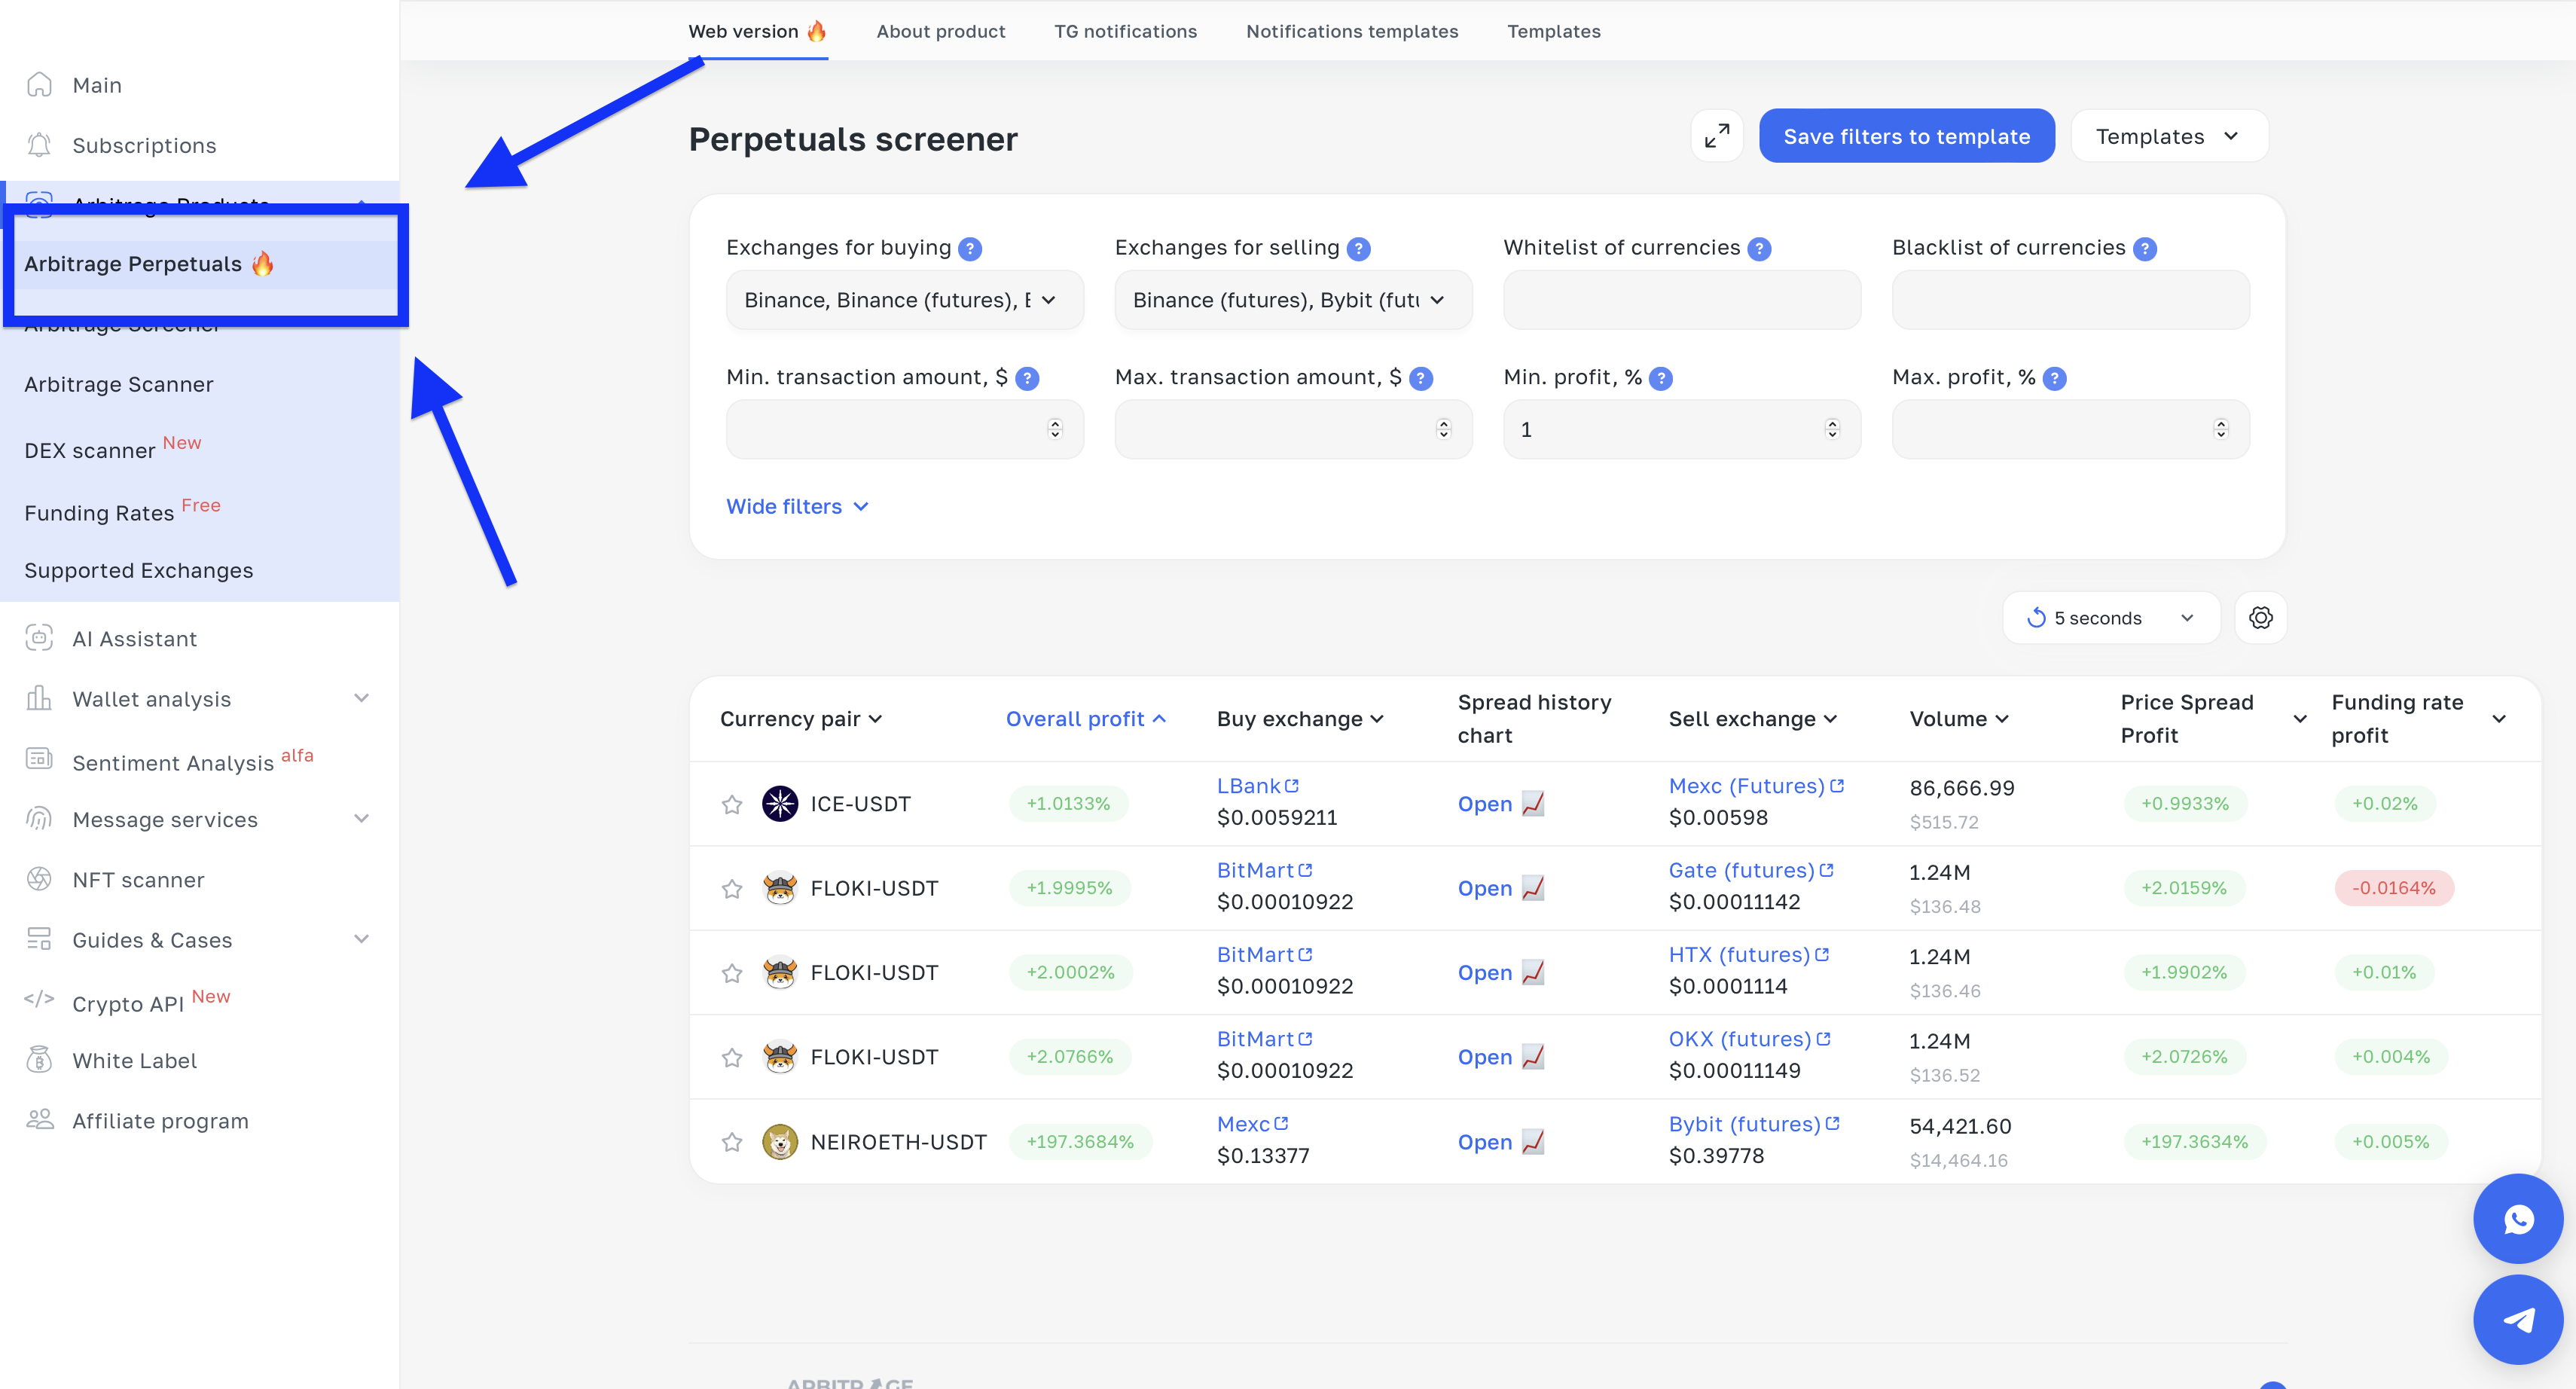Open the Telegram floating button
Image resolution: width=2576 pixels, height=1389 pixels.
tap(2518, 1320)
